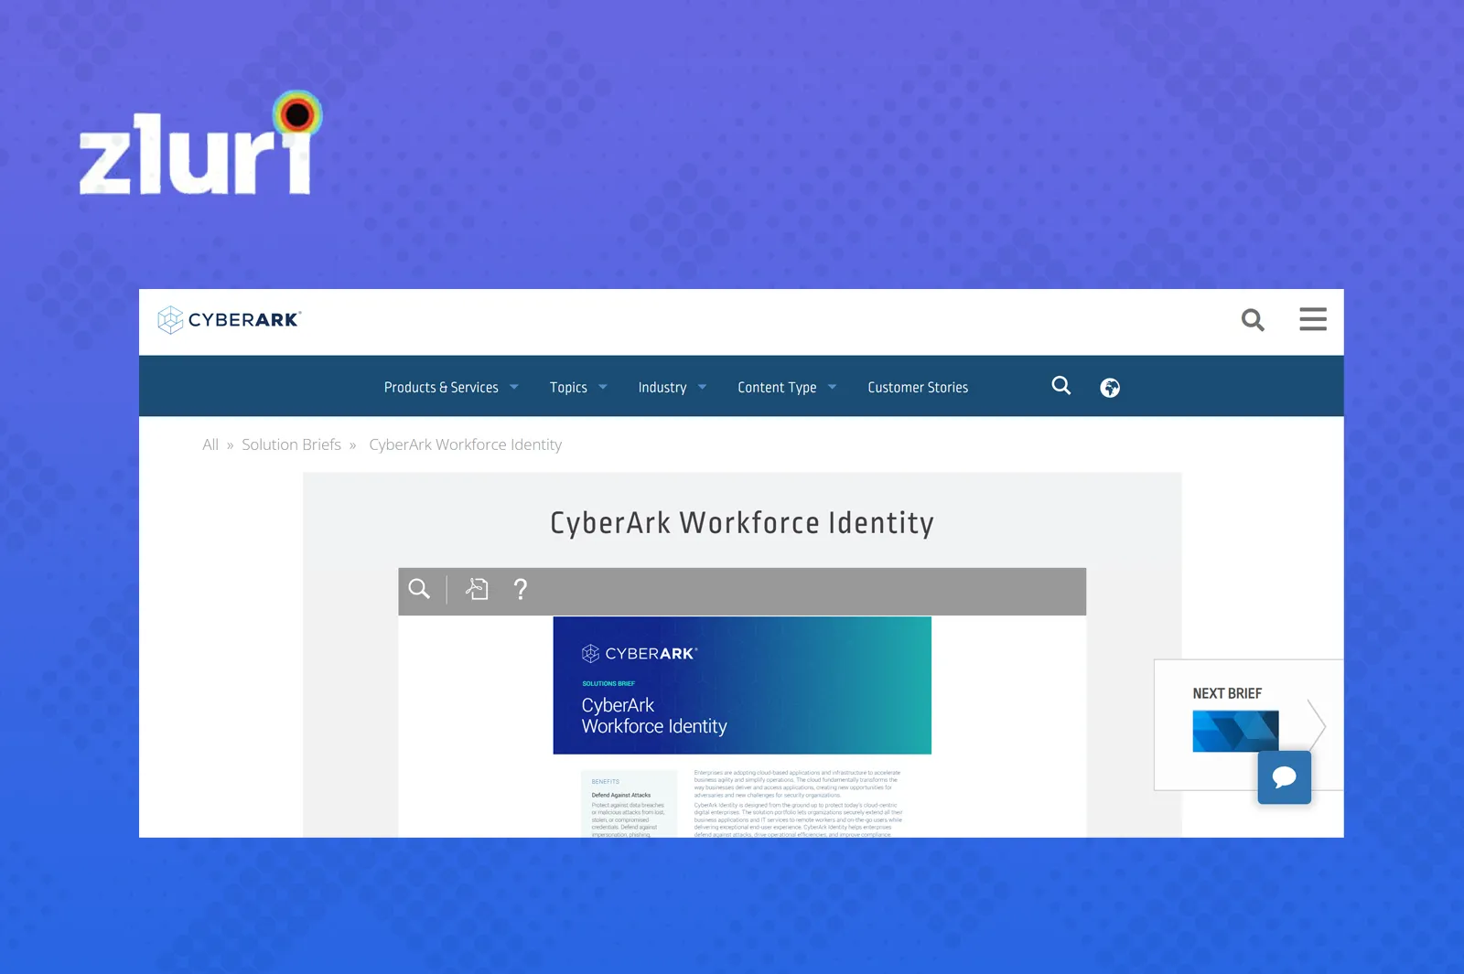This screenshot has width=1464, height=974.
Task: Expand the Content Type dropdown
Action: point(787,388)
